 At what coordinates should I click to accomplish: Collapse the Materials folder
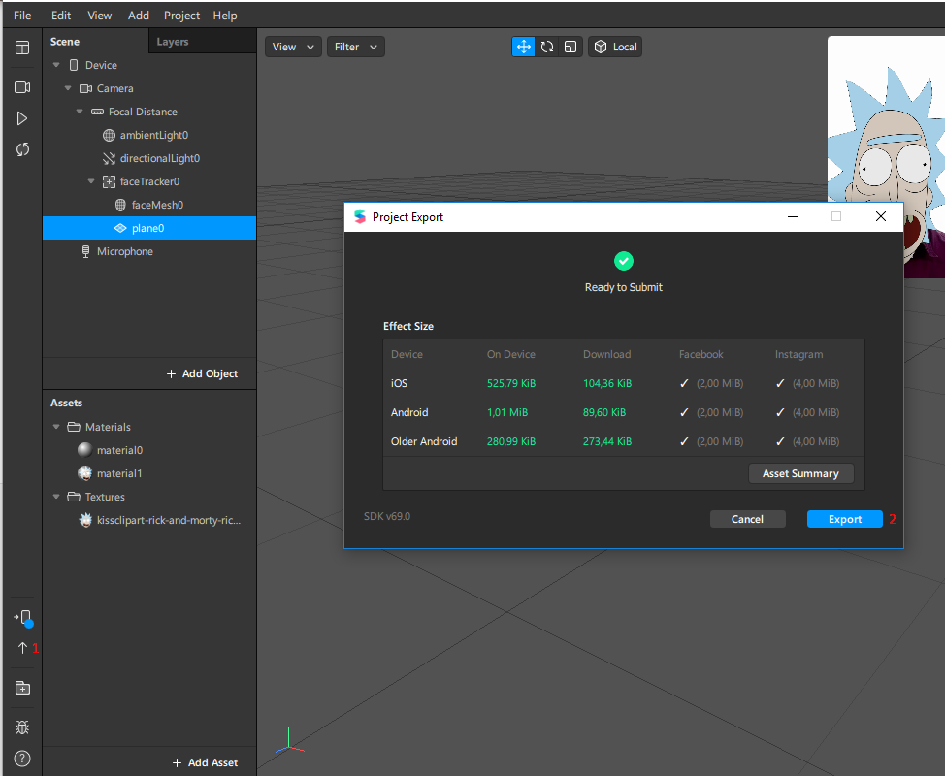(x=56, y=427)
